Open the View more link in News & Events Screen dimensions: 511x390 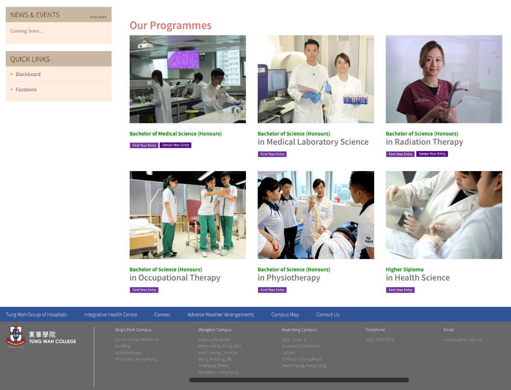98,17
